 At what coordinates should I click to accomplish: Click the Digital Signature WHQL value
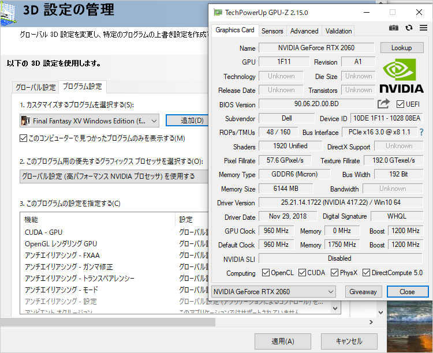(397, 216)
